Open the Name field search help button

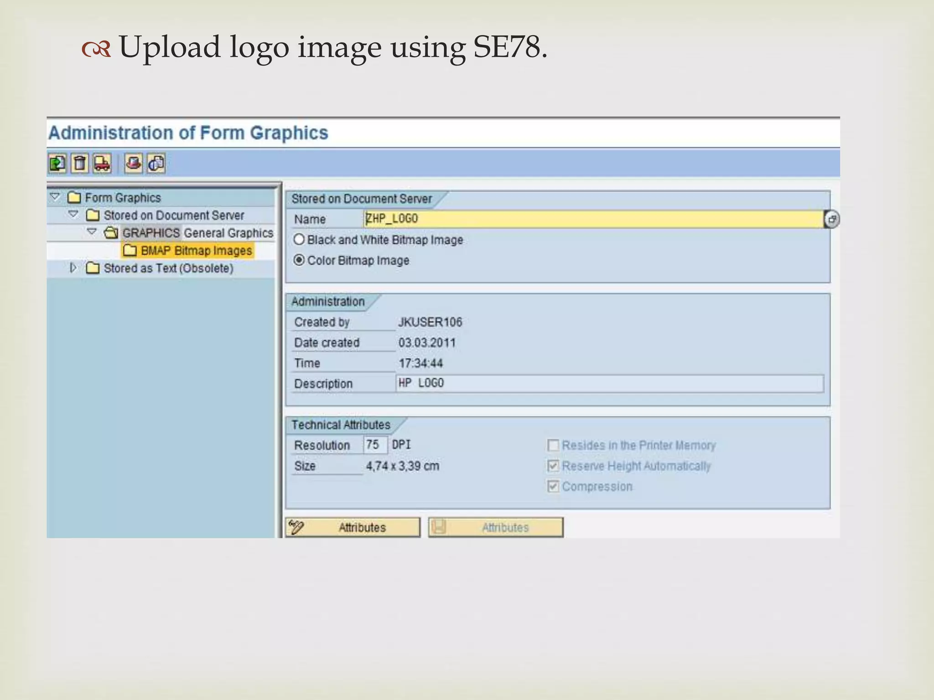(832, 219)
